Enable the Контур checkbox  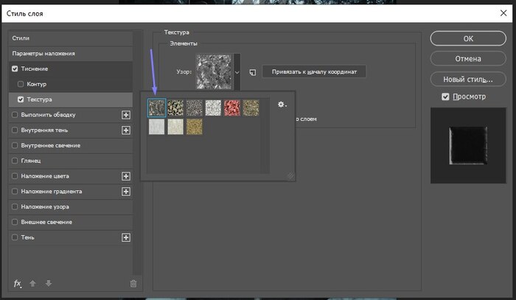click(21, 84)
